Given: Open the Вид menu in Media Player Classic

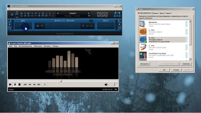Looking at the screenshot, I should coord(15,46).
